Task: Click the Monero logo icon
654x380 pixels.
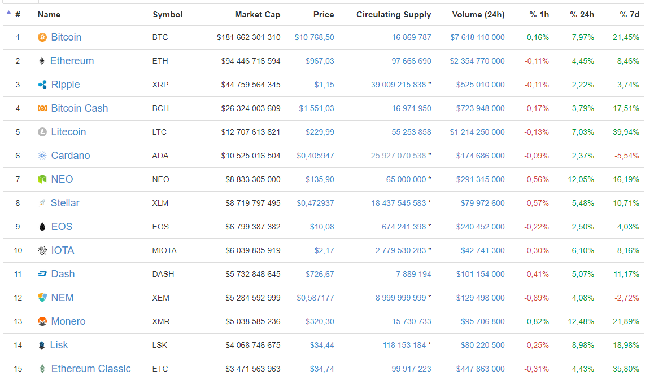Action: [x=42, y=321]
